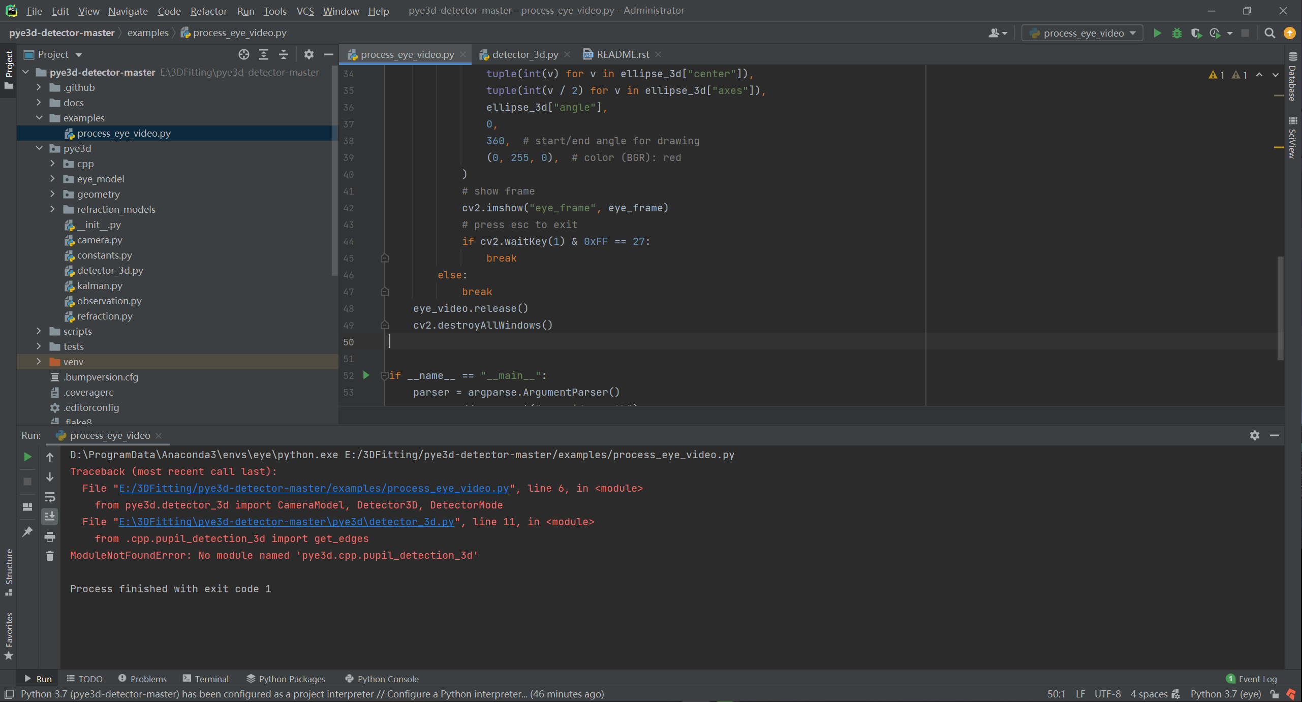The height and width of the screenshot is (702, 1302).
Task: Open the Favorites side panel
Action: 9,636
